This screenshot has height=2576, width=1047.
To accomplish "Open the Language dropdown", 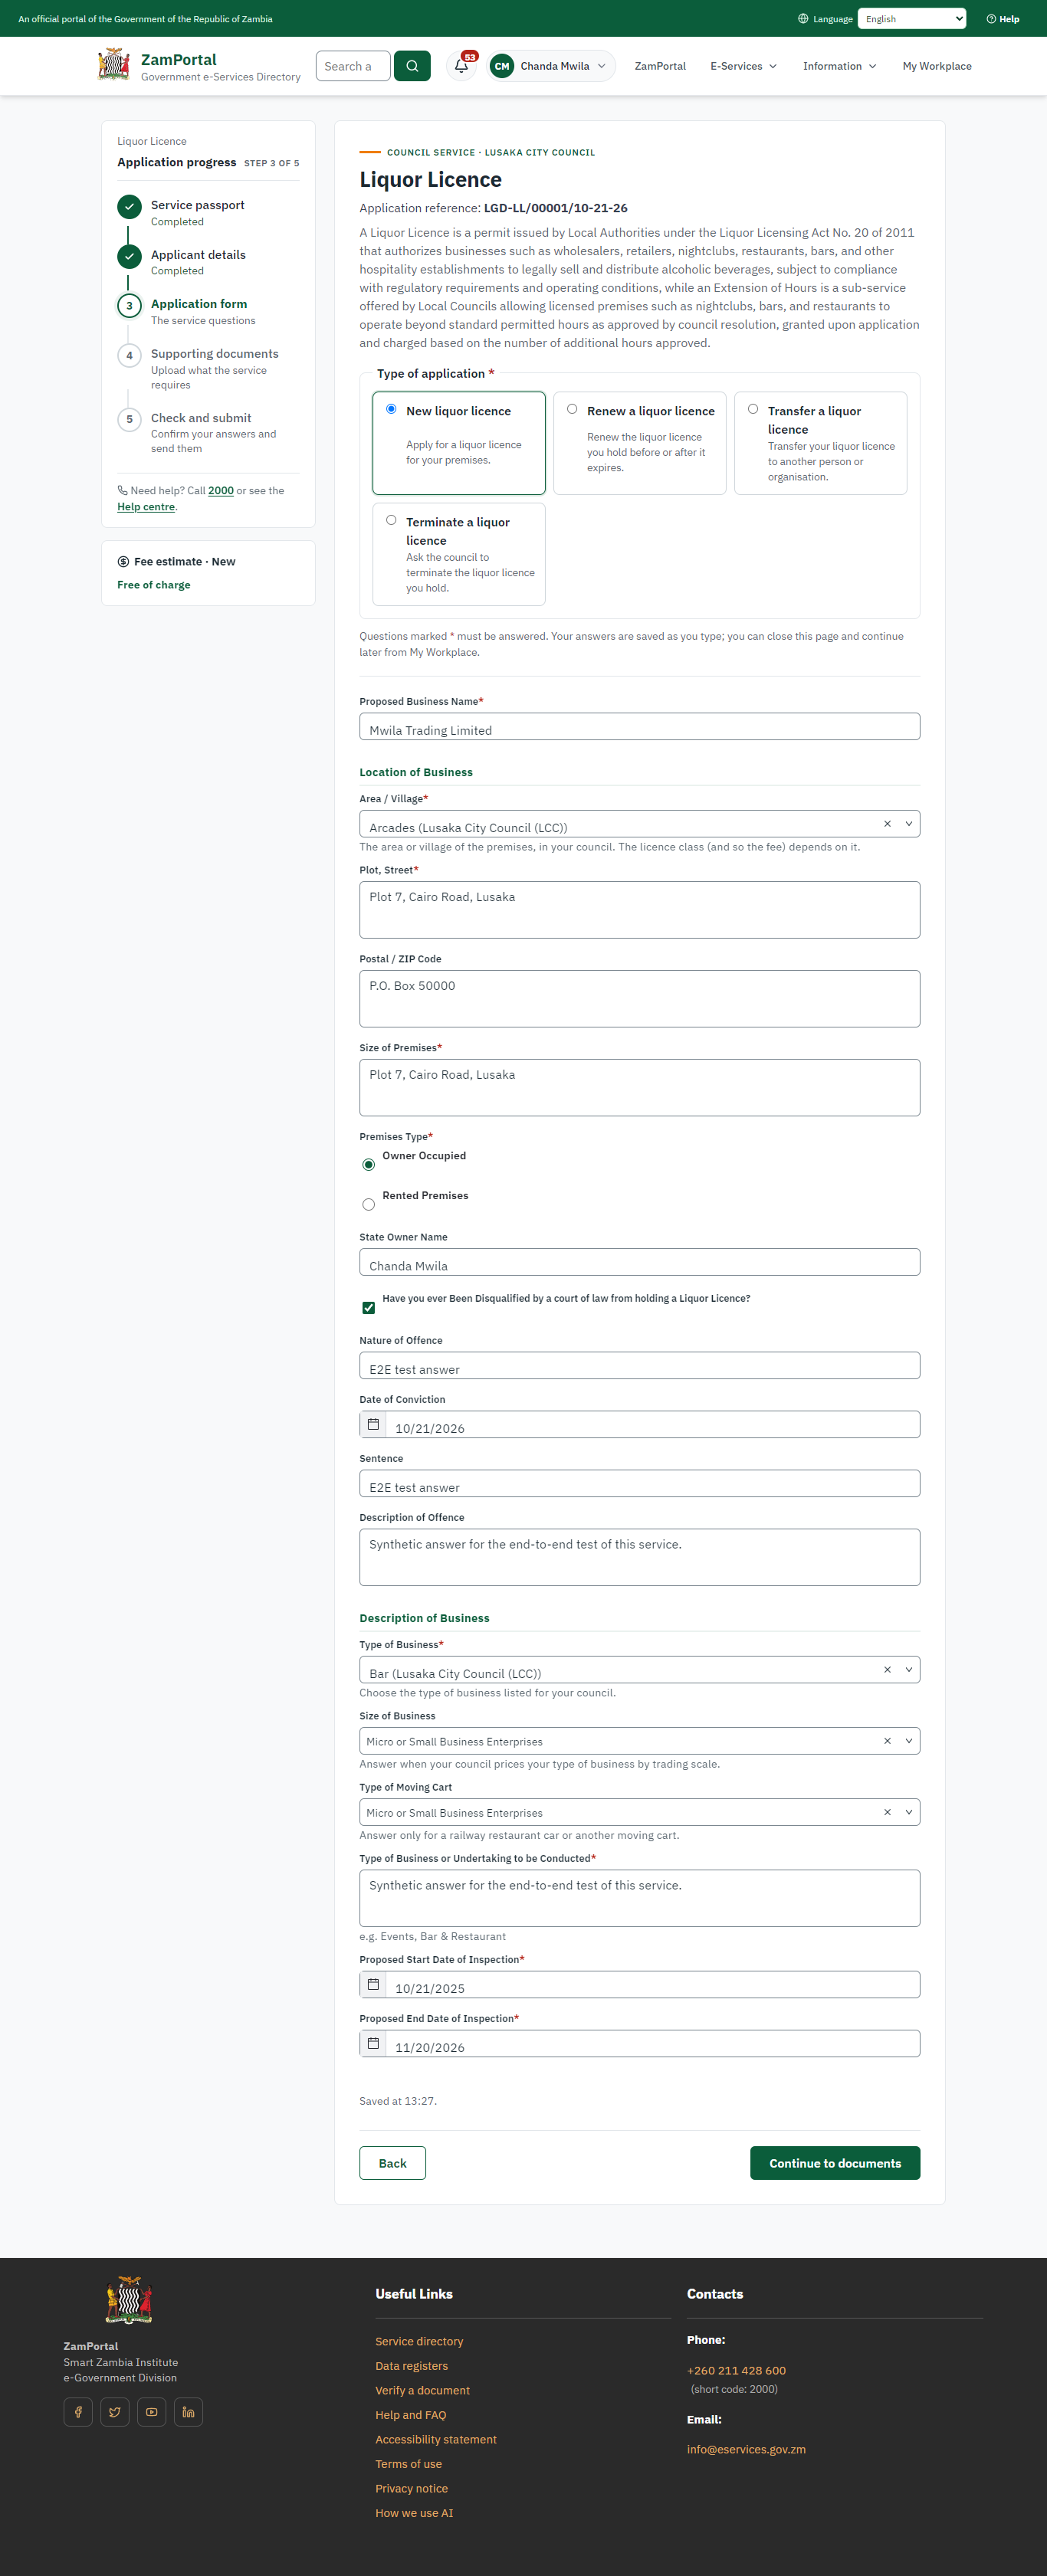I will (x=912, y=19).
